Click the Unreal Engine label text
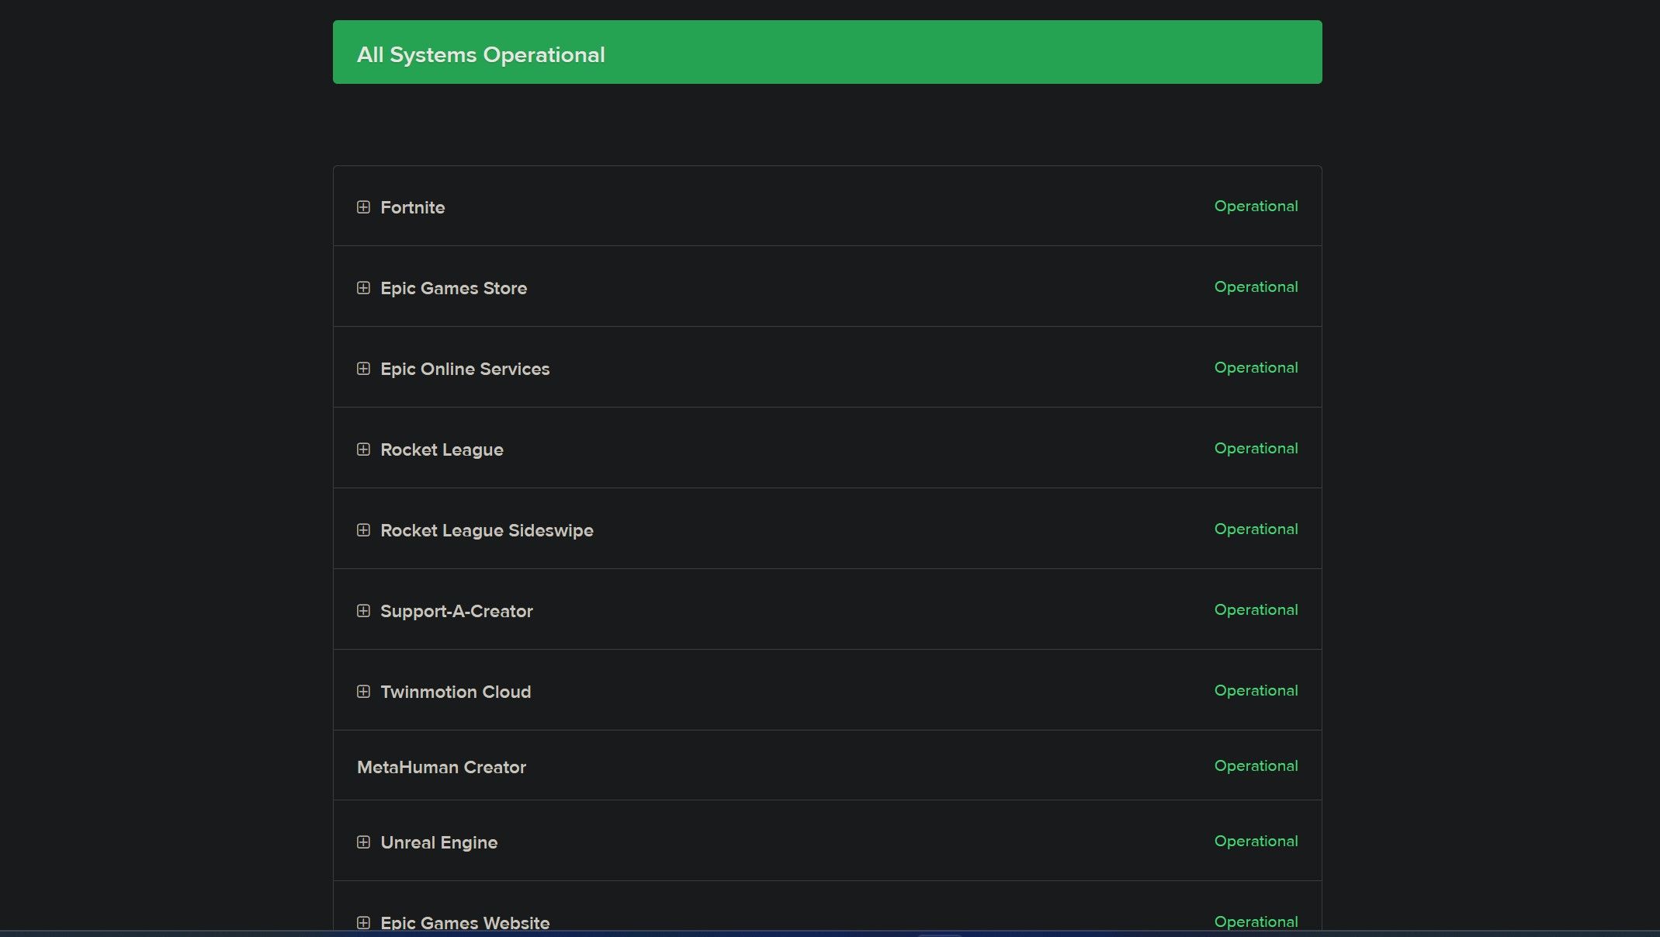1660x937 pixels. 438,843
